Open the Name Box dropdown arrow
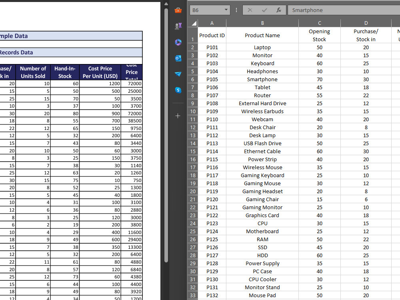This screenshot has height=300, width=400. [226, 10]
